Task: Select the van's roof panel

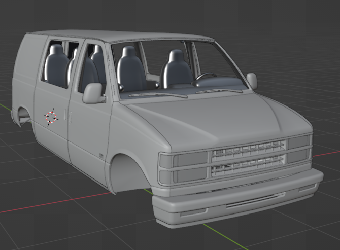Action: 121,35
